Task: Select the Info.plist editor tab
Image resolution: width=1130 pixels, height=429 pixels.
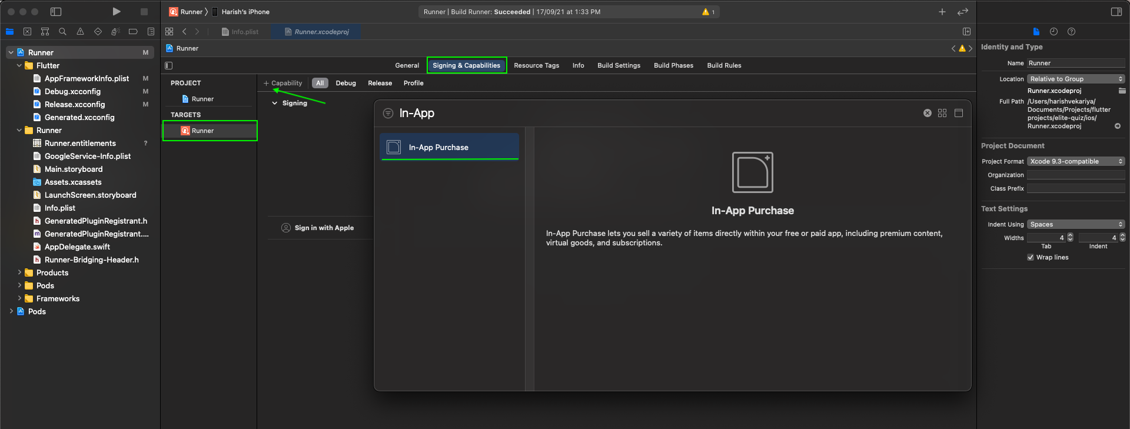Action: click(240, 32)
